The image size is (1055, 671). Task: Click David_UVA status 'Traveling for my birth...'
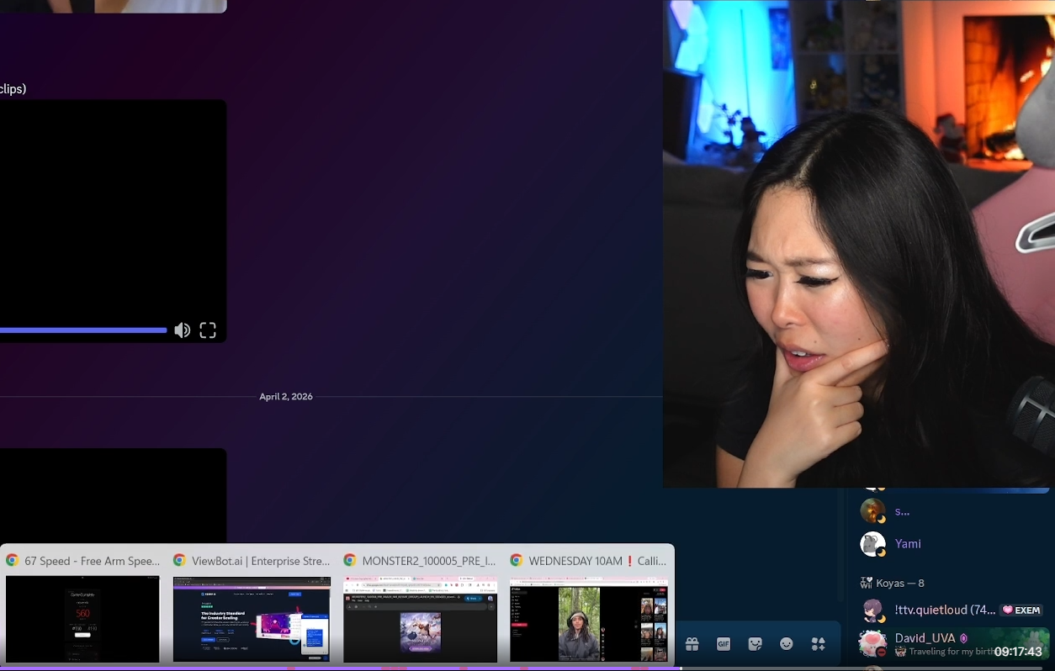tap(944, 652)
